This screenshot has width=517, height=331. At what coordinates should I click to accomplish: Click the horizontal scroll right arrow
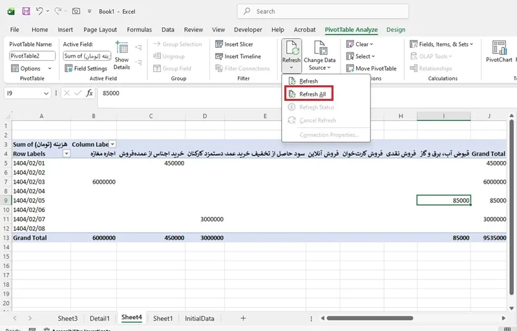[503, 318]
